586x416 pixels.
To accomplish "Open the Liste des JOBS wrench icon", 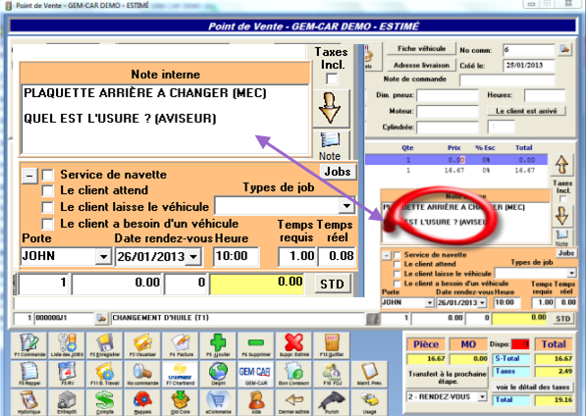I will coord(67,345).
